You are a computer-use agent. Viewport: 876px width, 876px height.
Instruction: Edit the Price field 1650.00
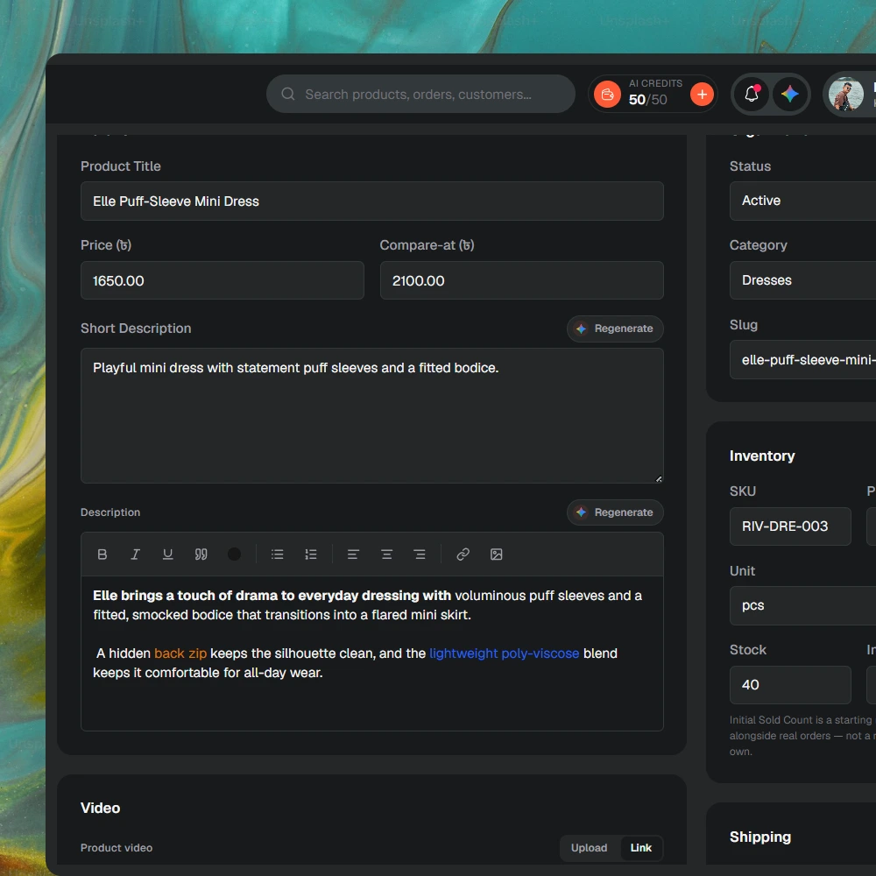click(x=223, y=280)
